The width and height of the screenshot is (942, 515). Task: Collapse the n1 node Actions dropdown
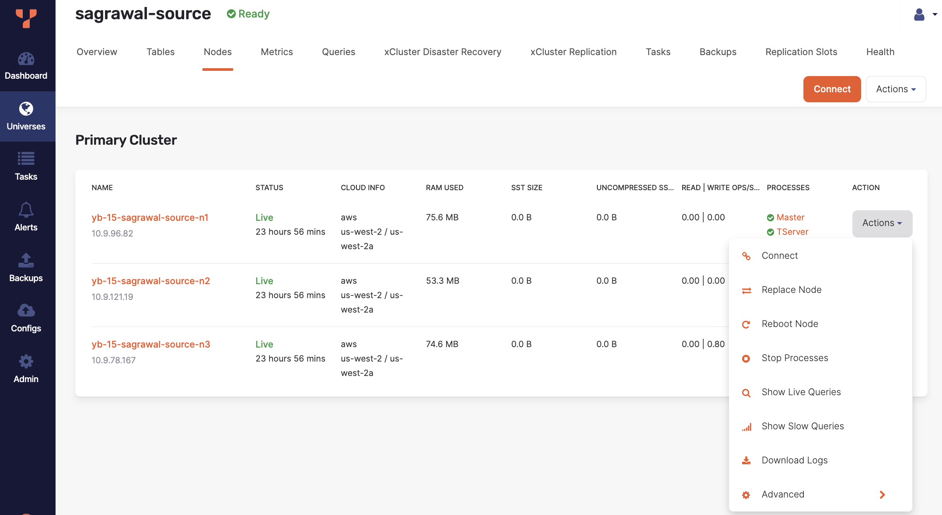coord(882,223)
